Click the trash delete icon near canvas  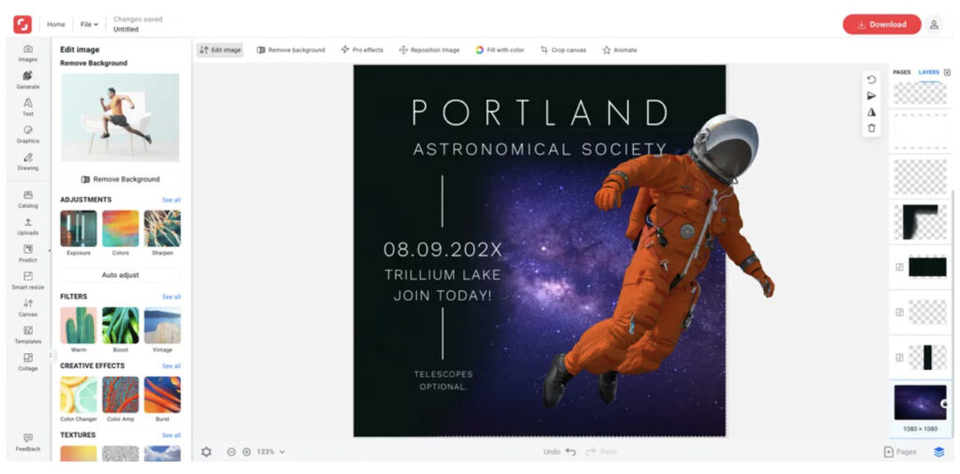coord(872,128)
